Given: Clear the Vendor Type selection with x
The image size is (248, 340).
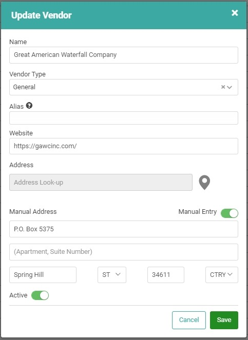Looking at the screenshot, I should point(223,87).
